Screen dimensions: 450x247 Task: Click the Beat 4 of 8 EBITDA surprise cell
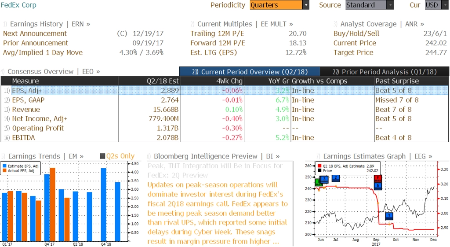pyautogui.click(x=393, y=137)
